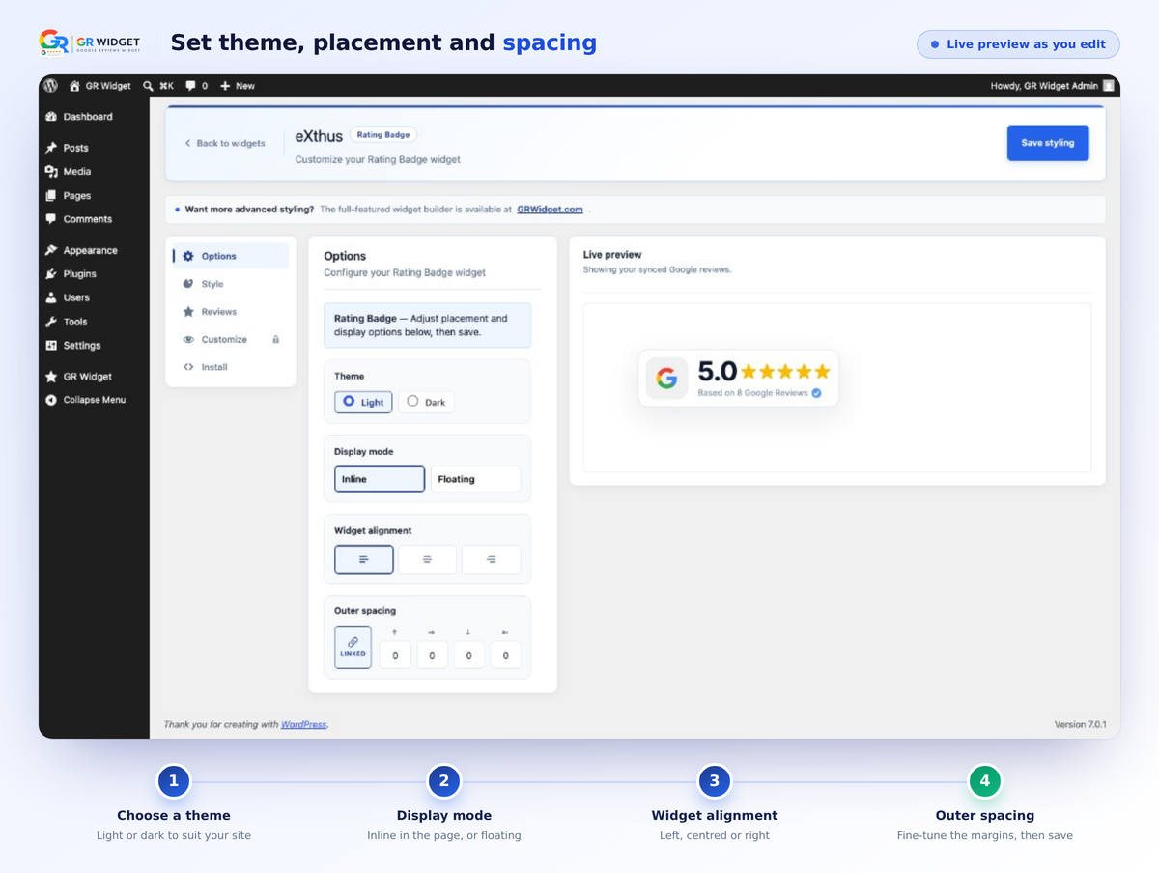The height and width of the screenshot is (873, 1159).
Task: Click the GR Widget star icon in sidebar
Action: (x=51, y=377)
